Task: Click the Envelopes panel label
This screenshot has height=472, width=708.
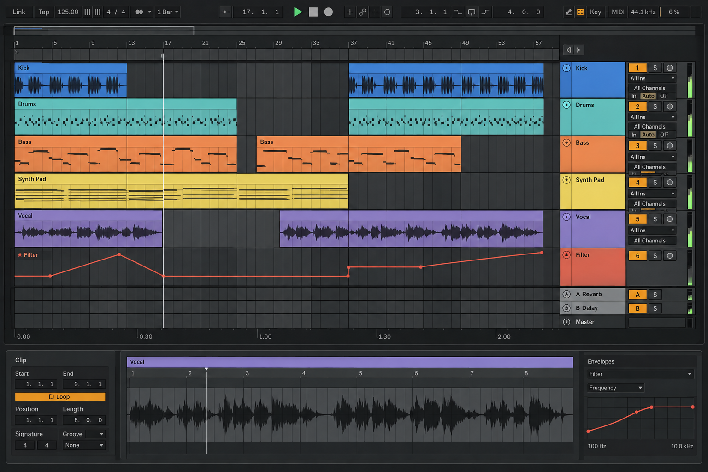Action: (601, 361)
